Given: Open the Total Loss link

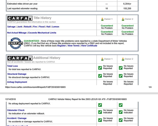Looking at the screenshot, I should tap(12, 66).
